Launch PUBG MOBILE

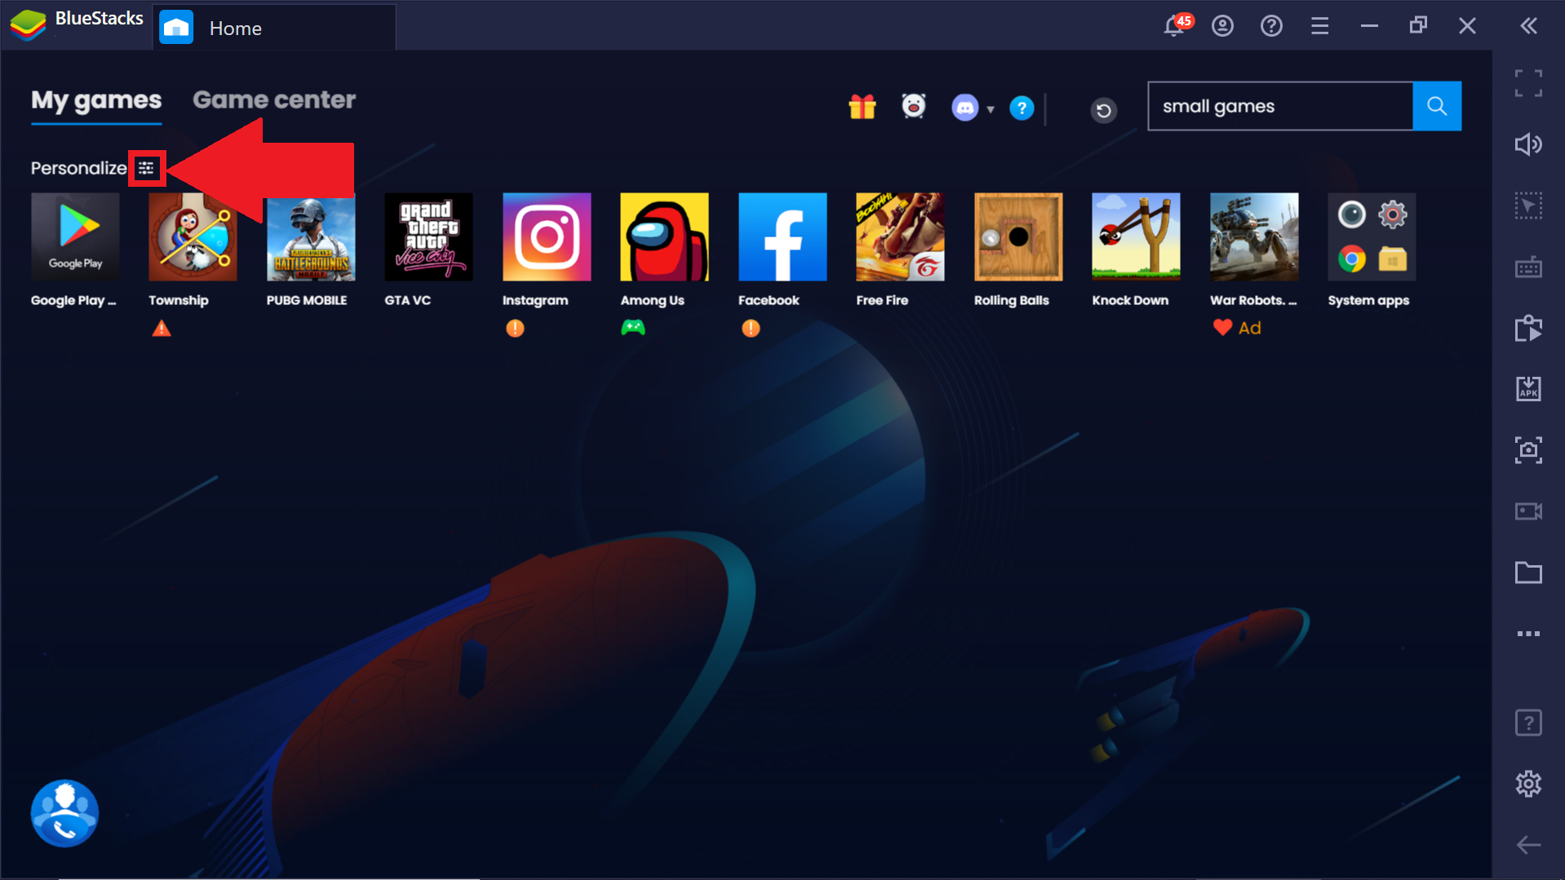[311, 237]
